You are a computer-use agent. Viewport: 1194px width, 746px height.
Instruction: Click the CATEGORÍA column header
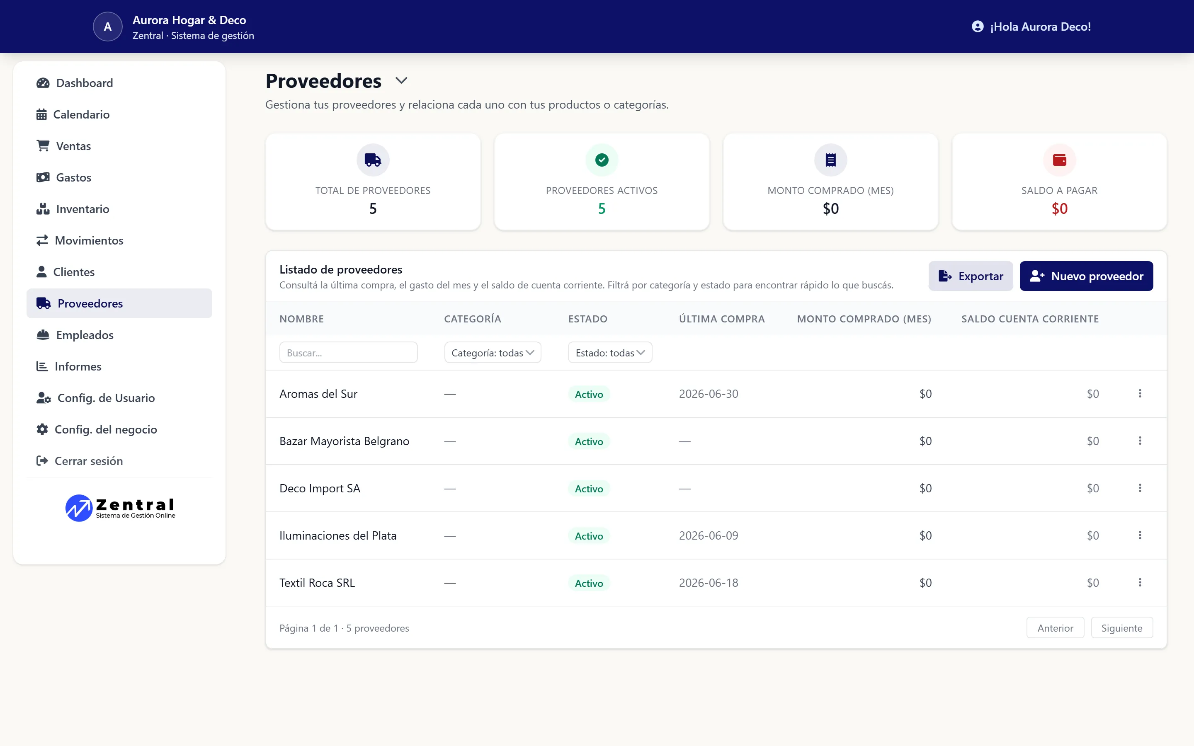(472, 319)
